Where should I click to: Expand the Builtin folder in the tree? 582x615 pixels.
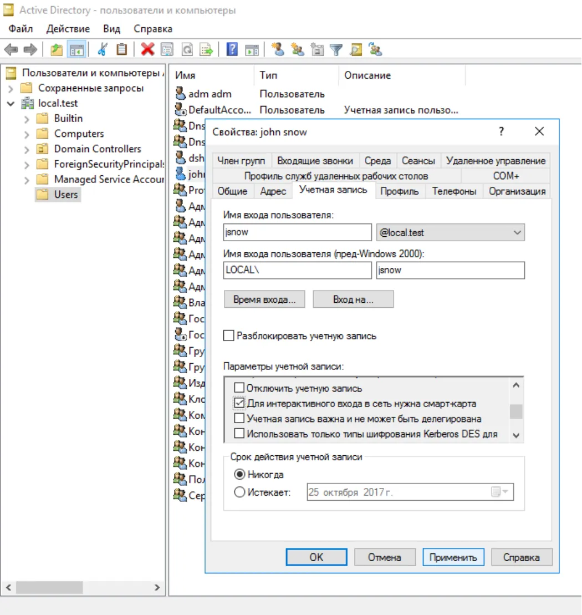pos(26,119)
